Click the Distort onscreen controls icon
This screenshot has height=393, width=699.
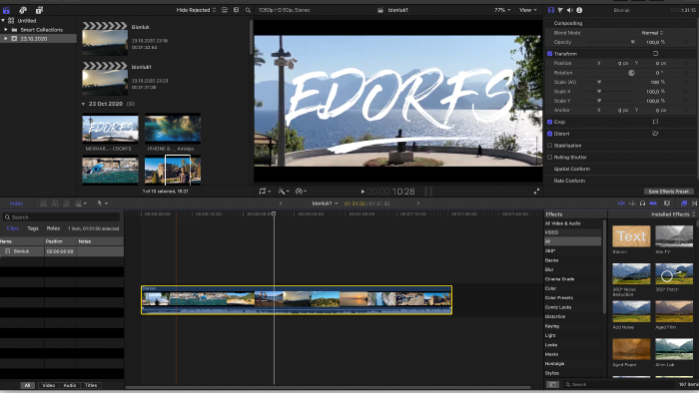[655, 133]
